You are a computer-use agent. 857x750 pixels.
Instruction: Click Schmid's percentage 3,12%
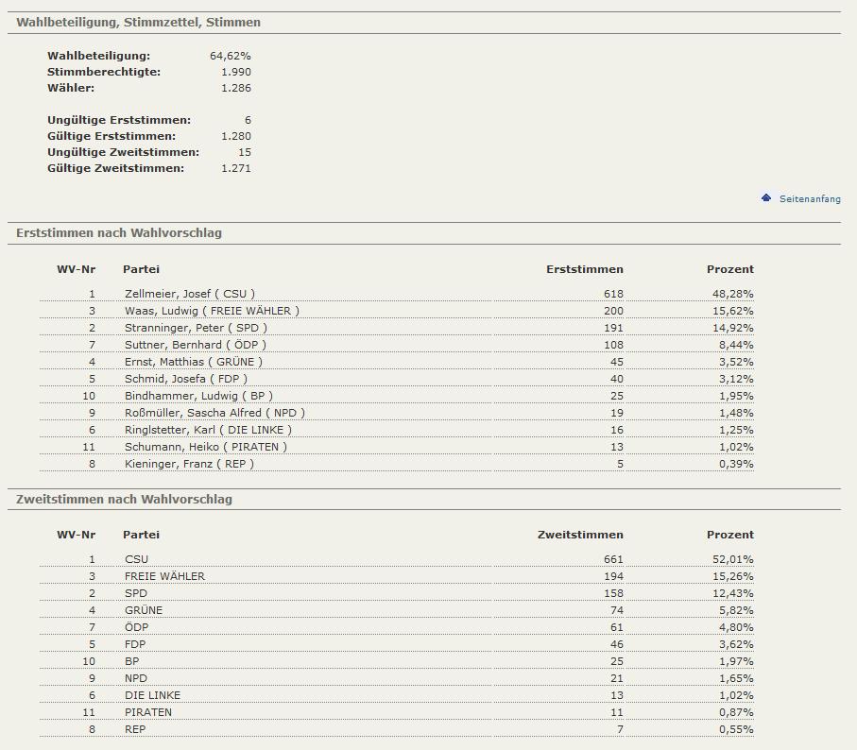(736, 379)
